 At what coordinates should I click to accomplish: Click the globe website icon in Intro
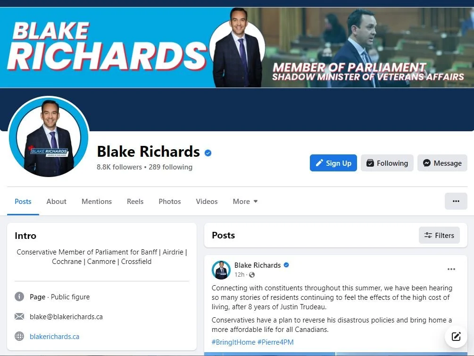point(19,336)
